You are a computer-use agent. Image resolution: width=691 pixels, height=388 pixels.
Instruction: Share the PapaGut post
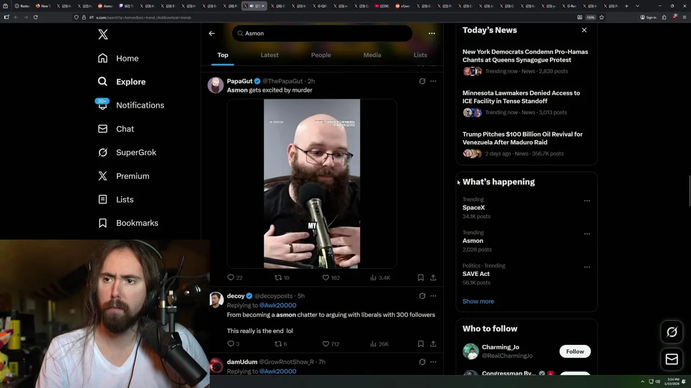coord(433,278)
